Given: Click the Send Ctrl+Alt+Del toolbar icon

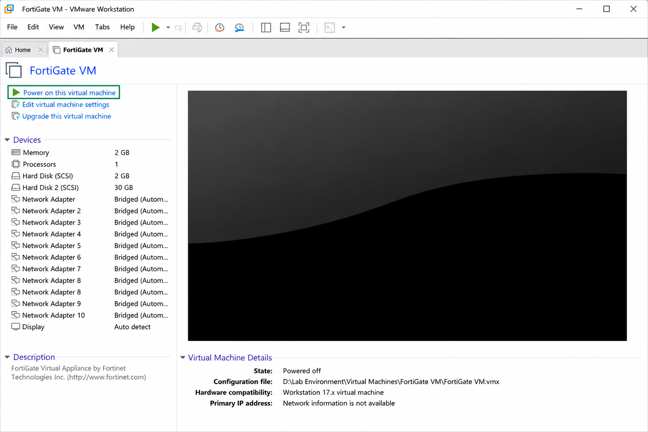Looking at the screenshot, I should coord(197,27).
